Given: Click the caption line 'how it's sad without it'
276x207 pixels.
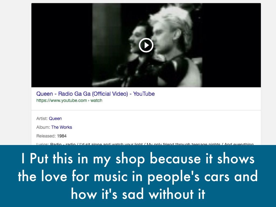Looking at the screenshot, I should pos(138,194).
